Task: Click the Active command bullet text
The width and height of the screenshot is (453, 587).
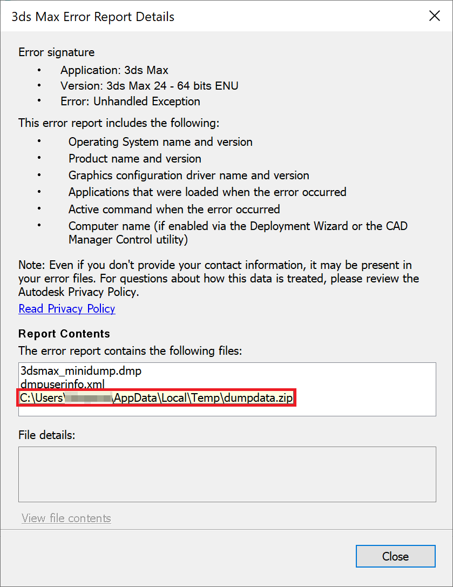Action: (x=174, y=209)
